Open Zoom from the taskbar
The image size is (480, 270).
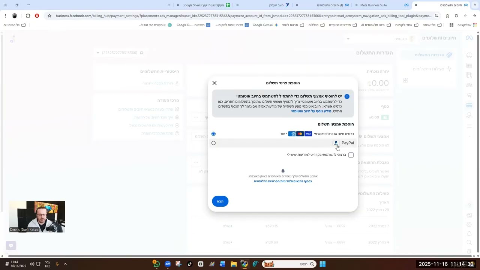coord(168,264)
